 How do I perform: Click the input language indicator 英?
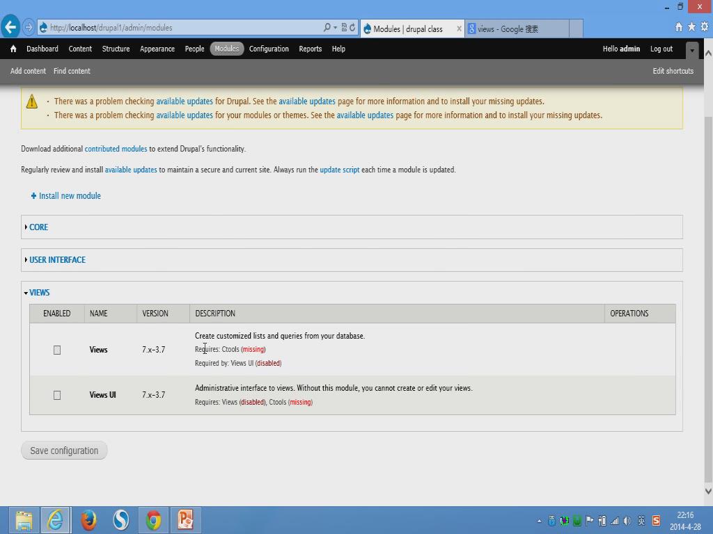click(x=641, y=521)
